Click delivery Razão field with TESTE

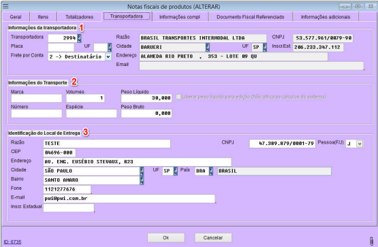(107, 144)
